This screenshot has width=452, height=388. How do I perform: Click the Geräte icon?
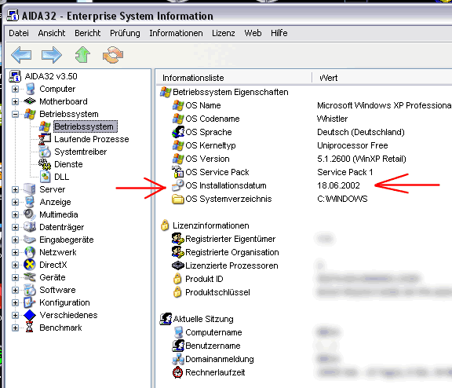(x=30, y=277)
